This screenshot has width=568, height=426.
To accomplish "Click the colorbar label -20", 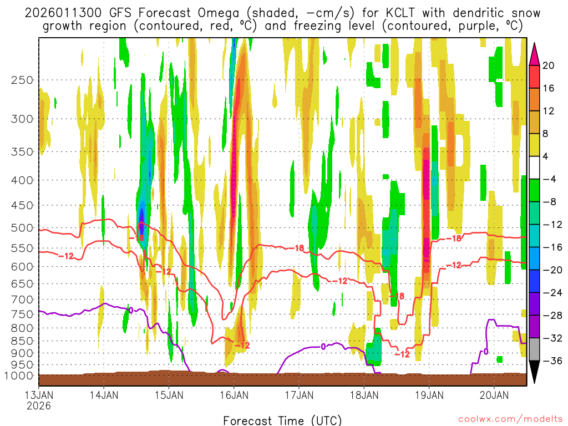I will 552,270.
